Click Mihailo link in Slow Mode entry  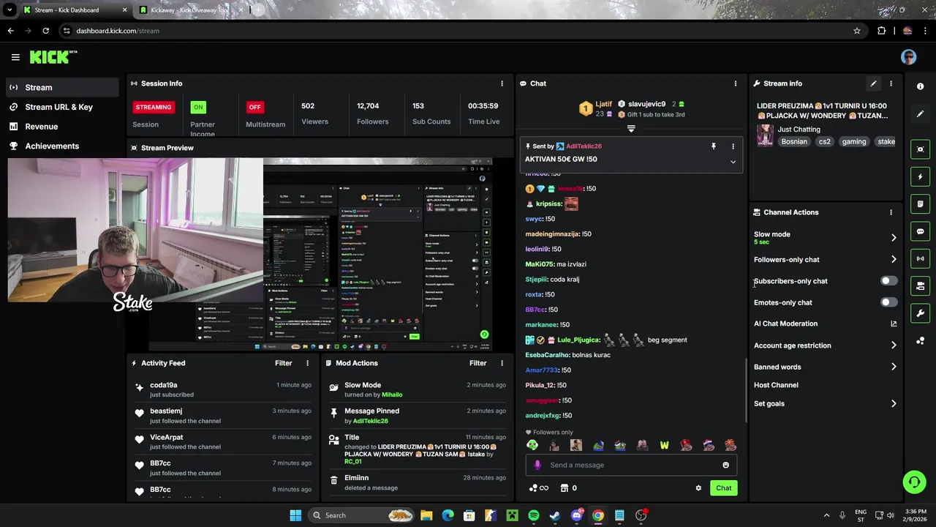coord(392,395)
